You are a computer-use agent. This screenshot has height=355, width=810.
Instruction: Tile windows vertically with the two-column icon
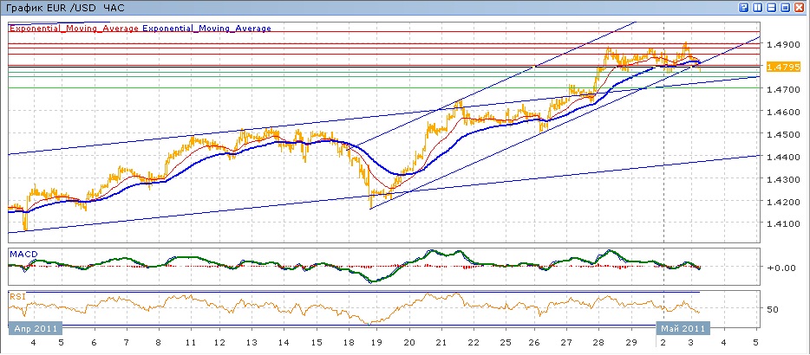click(758, 7)
